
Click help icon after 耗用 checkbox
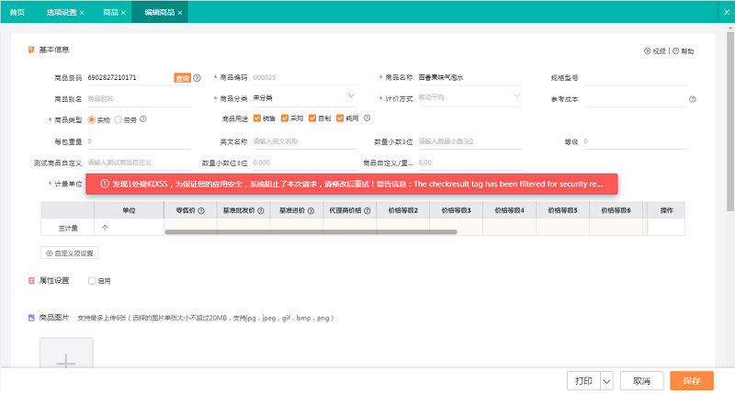tap(367, 118)
